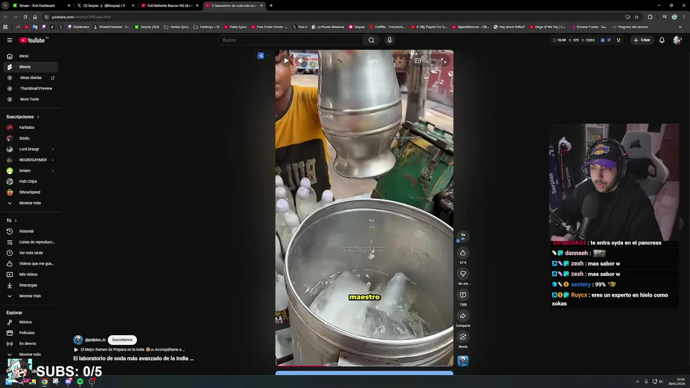Click the Buscar search field
The image size is (690, 388).
click(291, 40)
